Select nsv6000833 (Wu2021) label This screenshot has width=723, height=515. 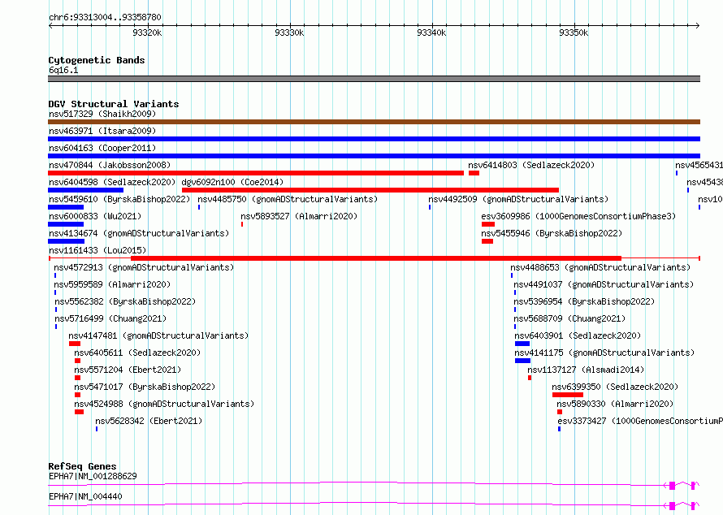[95, 216]
